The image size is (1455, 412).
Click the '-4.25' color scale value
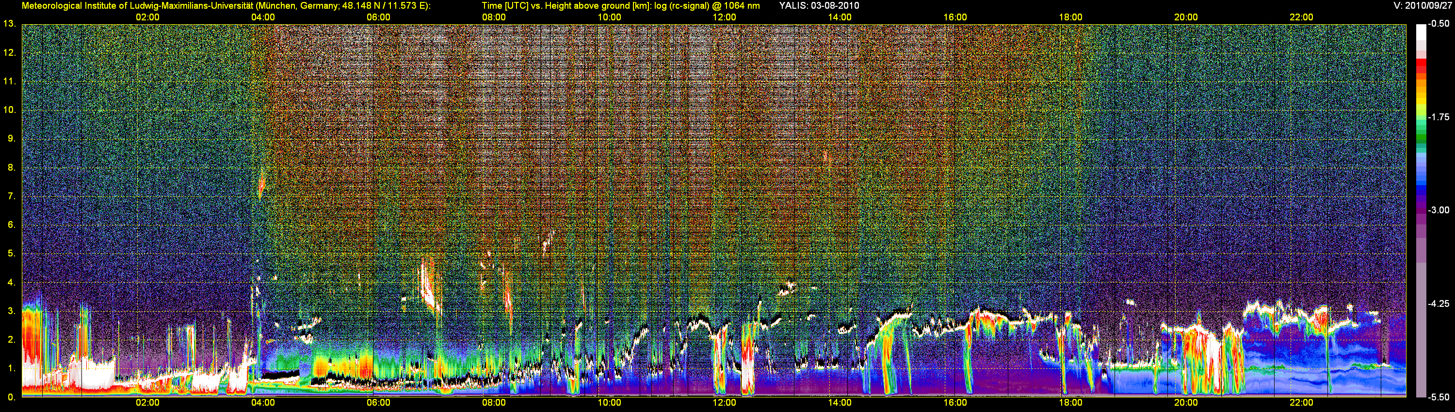[1439, 303]
